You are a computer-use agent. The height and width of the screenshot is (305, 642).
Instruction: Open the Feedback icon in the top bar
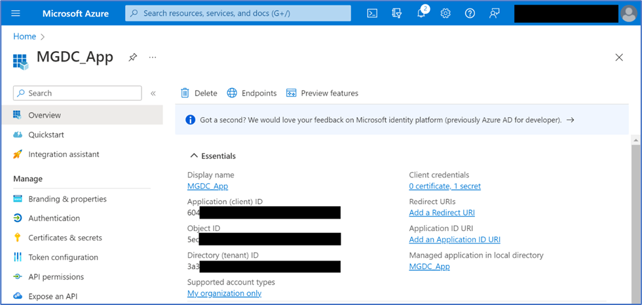pos(494,13)
